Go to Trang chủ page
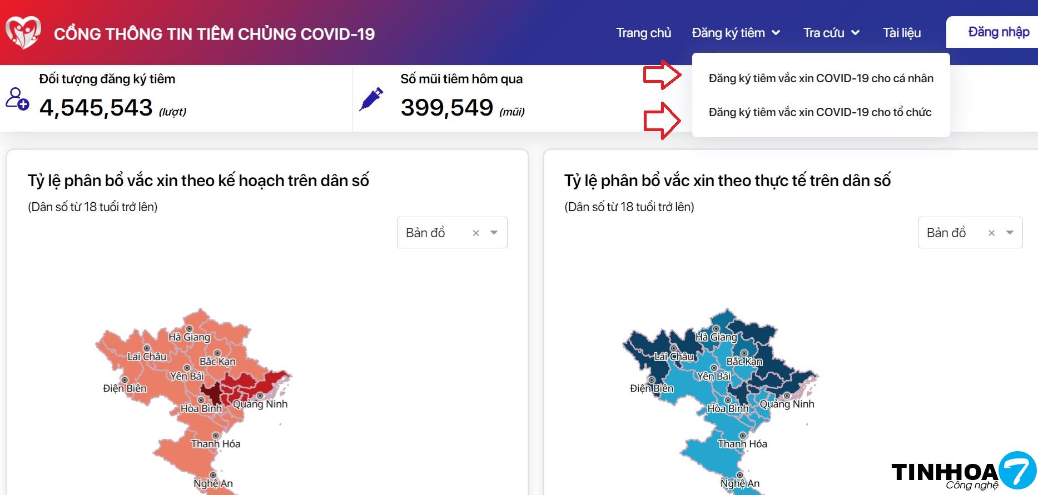Screen dimensions: 1038x495 pos(643,33)
